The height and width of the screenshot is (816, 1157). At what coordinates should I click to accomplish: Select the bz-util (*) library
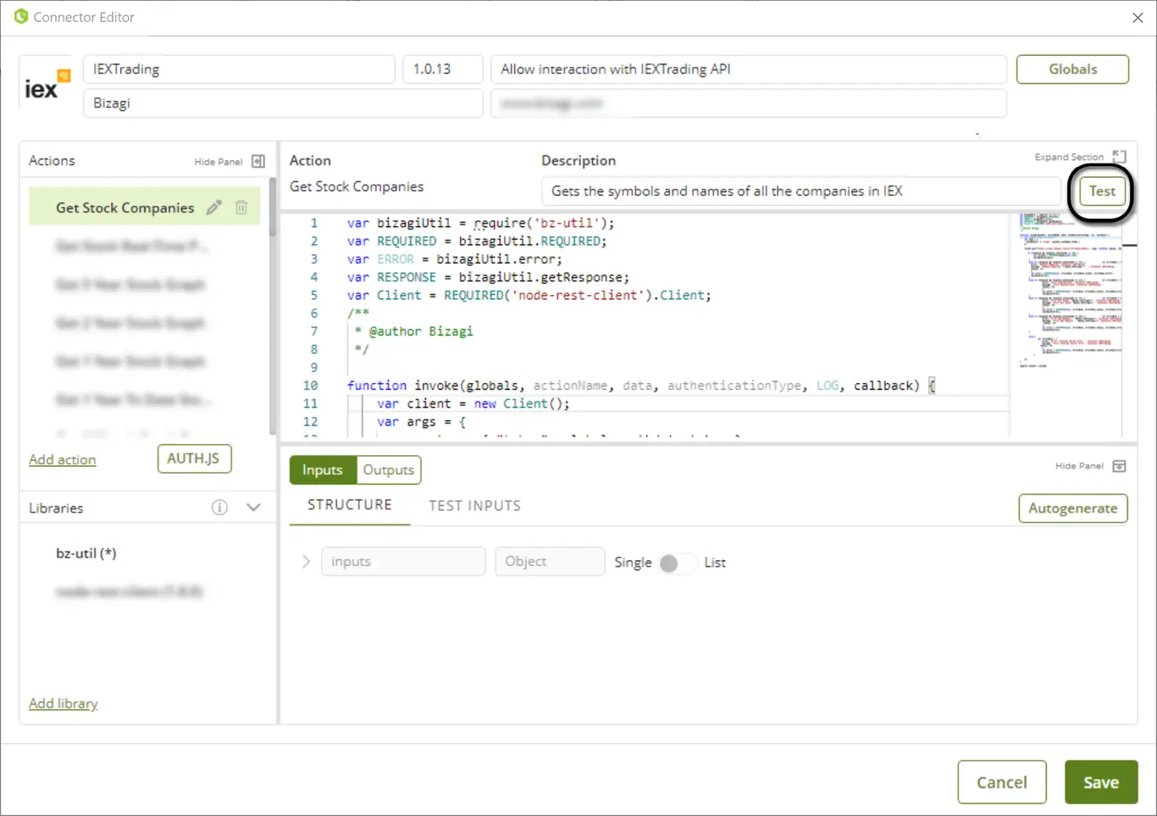click(86, 553)
